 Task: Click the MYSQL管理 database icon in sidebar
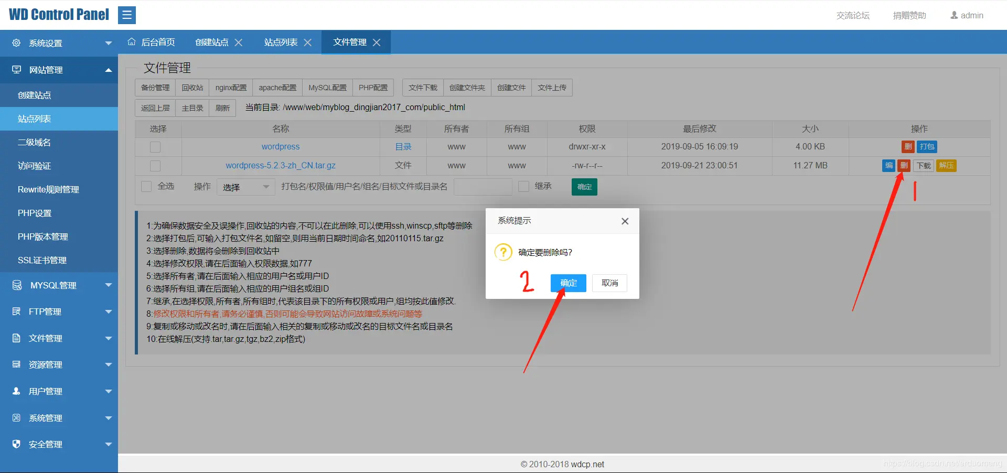tap(16, 285)
